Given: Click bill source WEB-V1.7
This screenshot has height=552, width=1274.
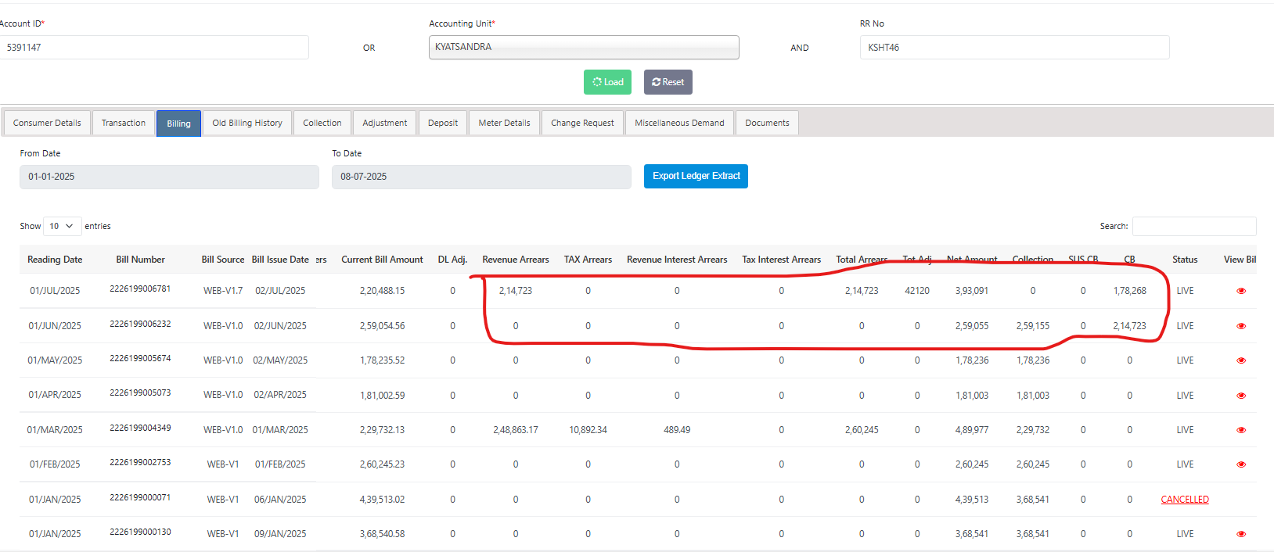Looking at the screenshot, I should (223, 291).
